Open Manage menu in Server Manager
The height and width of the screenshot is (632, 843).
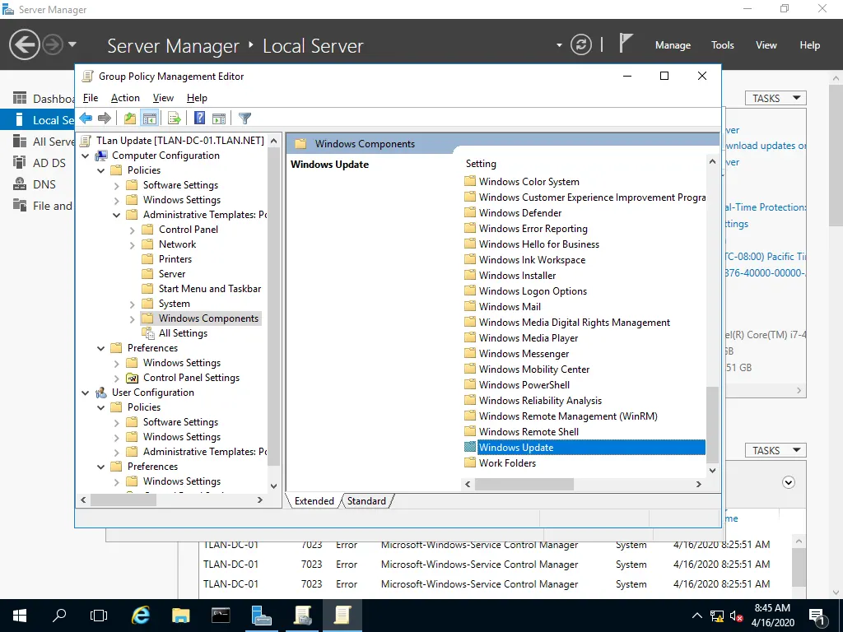pos(673,45)
